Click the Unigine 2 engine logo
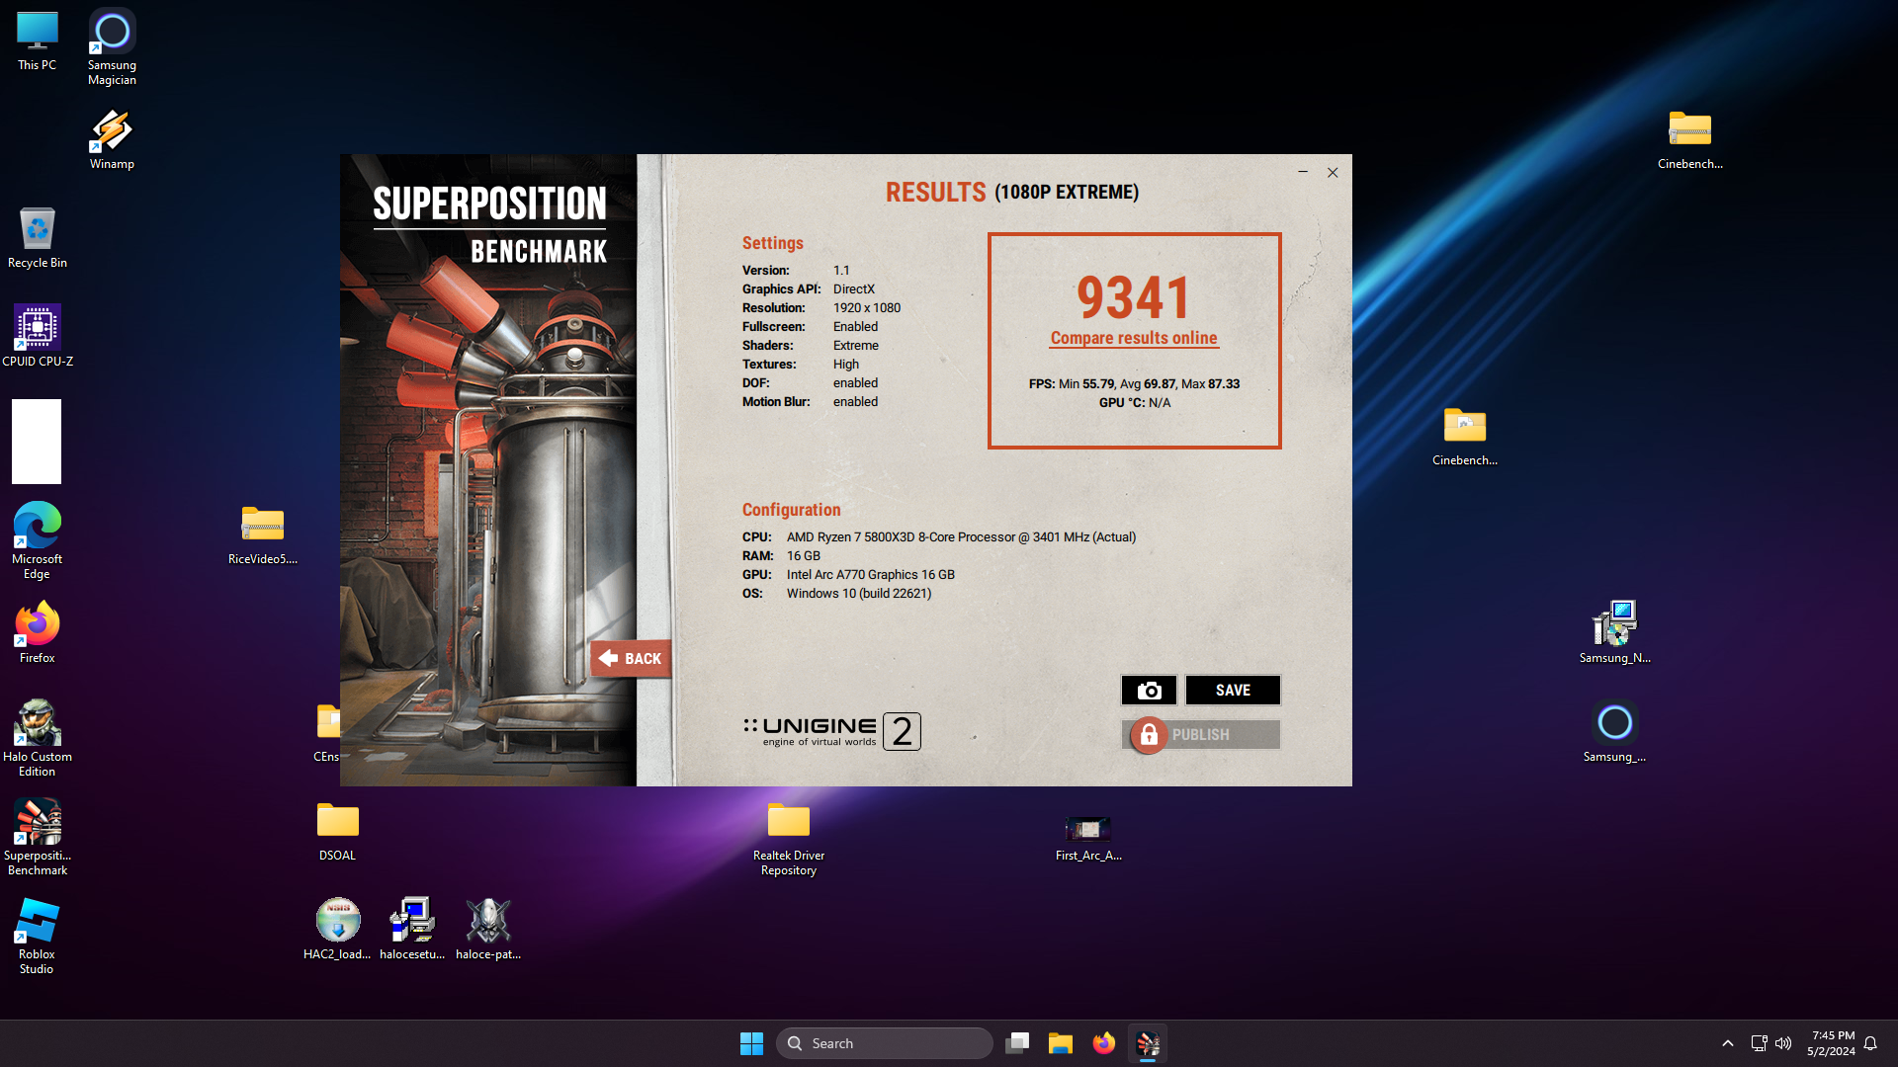 [832, 731]
